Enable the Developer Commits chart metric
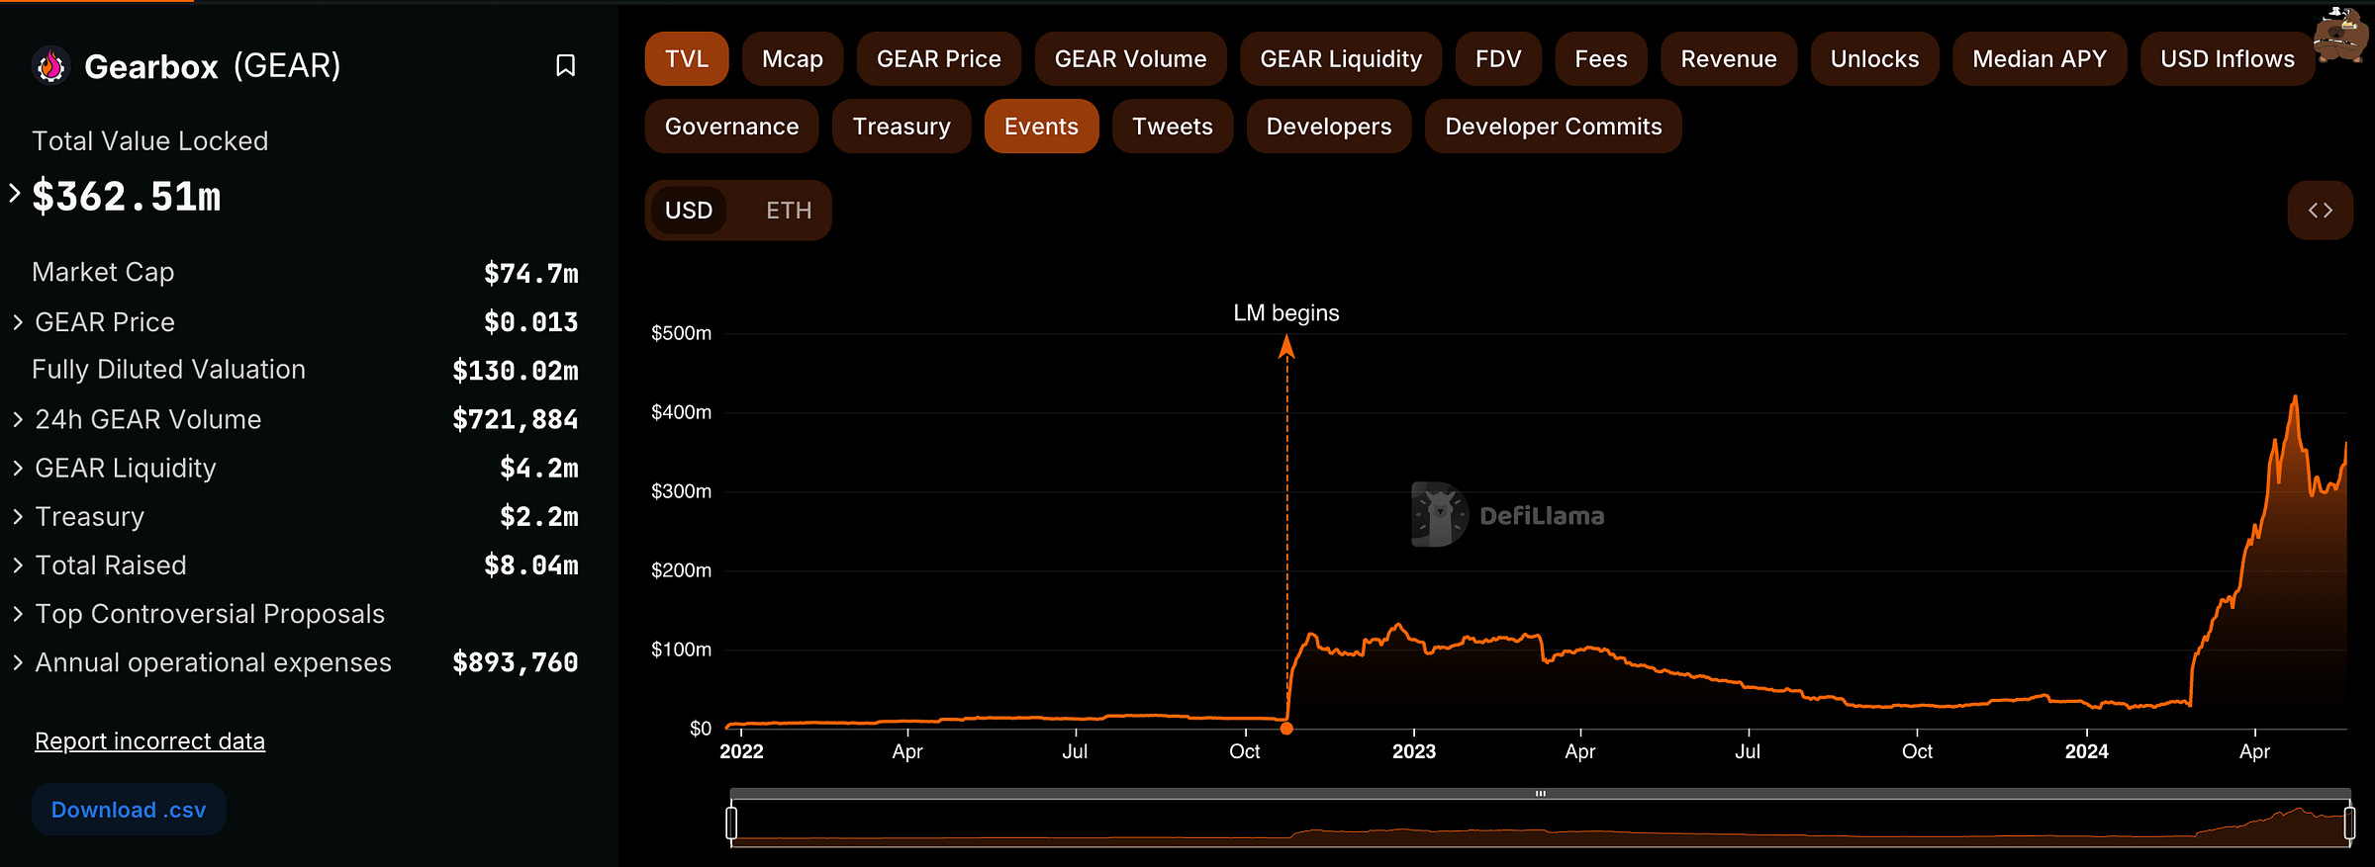 [x=1554, y=127]
